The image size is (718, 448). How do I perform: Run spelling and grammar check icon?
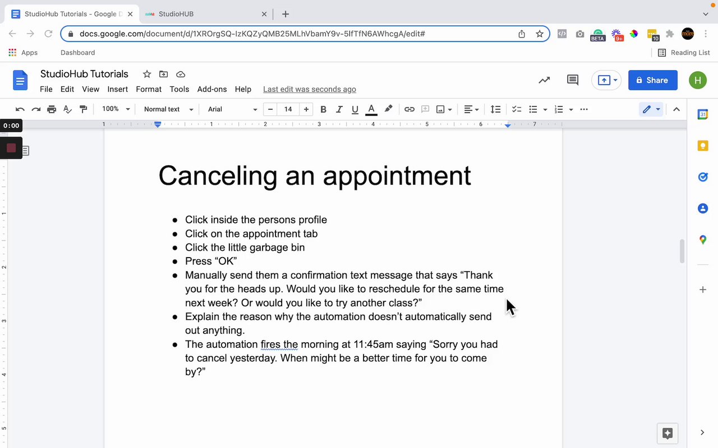point(67,109)
